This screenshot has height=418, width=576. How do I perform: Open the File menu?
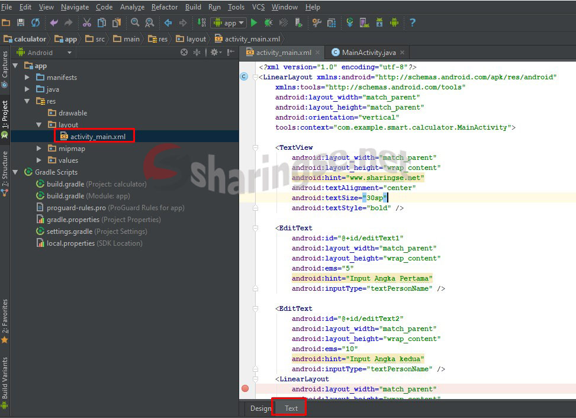[7, 7]
